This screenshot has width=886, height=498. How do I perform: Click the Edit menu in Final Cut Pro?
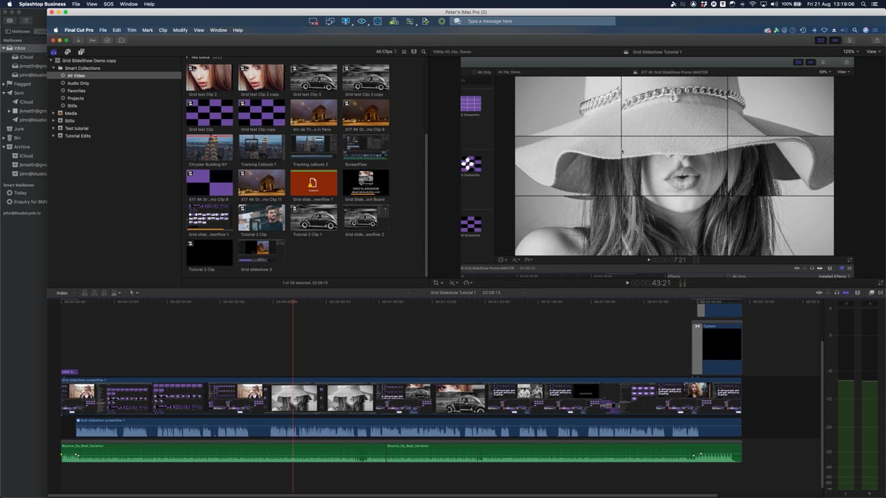(117, 30)
